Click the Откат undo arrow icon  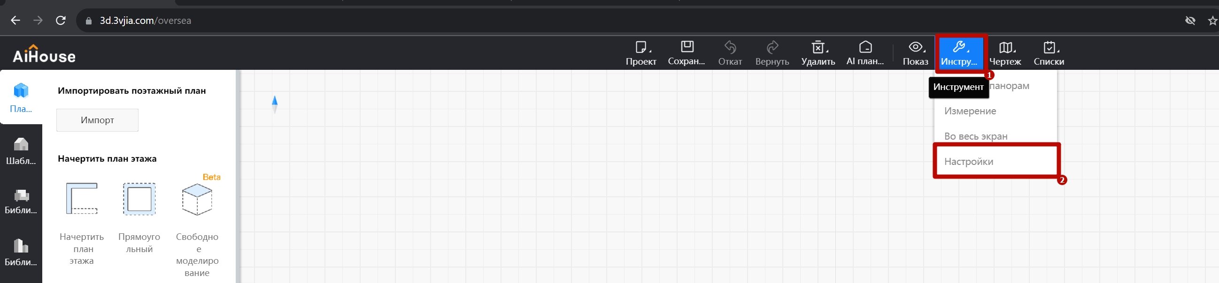click(730, 53)
